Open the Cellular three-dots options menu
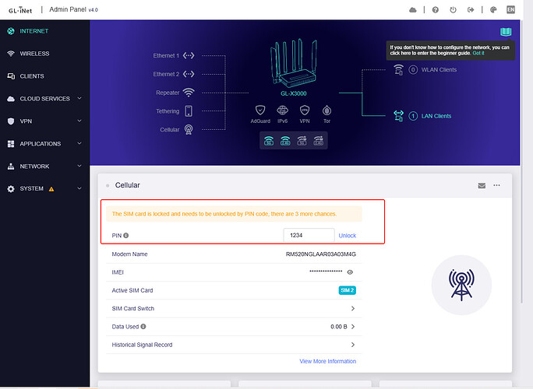 [x=496, y=185]
